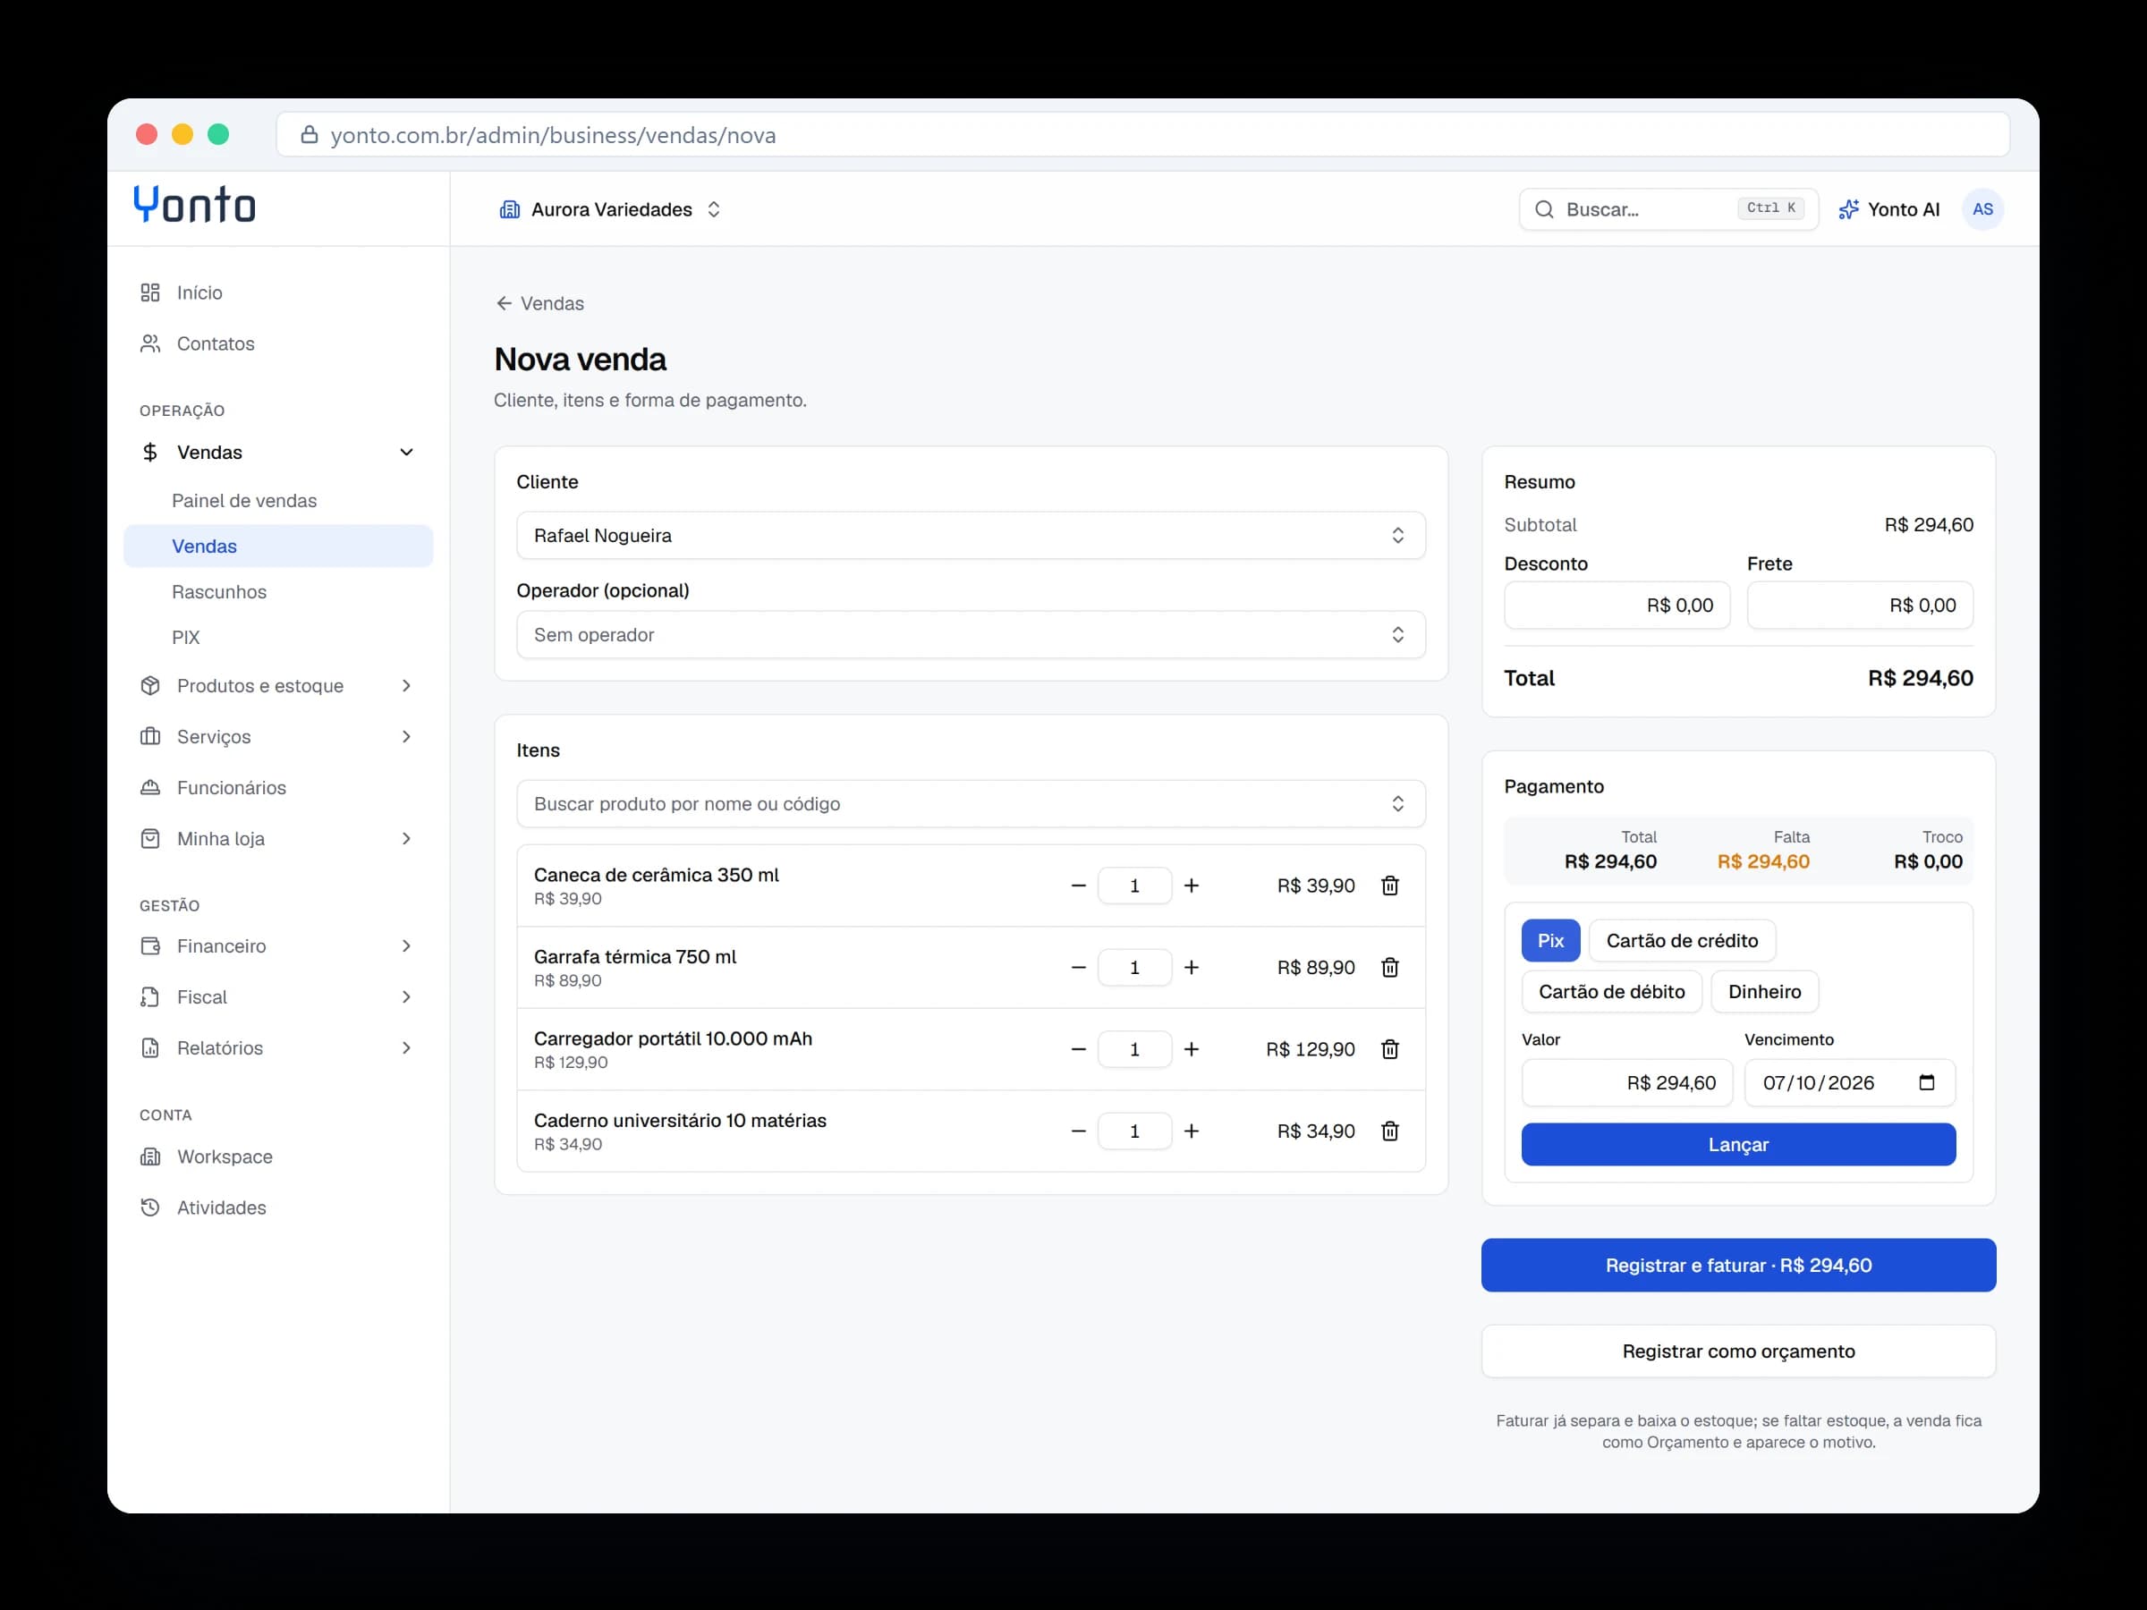The width and height of the screenshot is (2147, 1610).
Task: Focus the Frete input field
Action: click(1860, 606)
